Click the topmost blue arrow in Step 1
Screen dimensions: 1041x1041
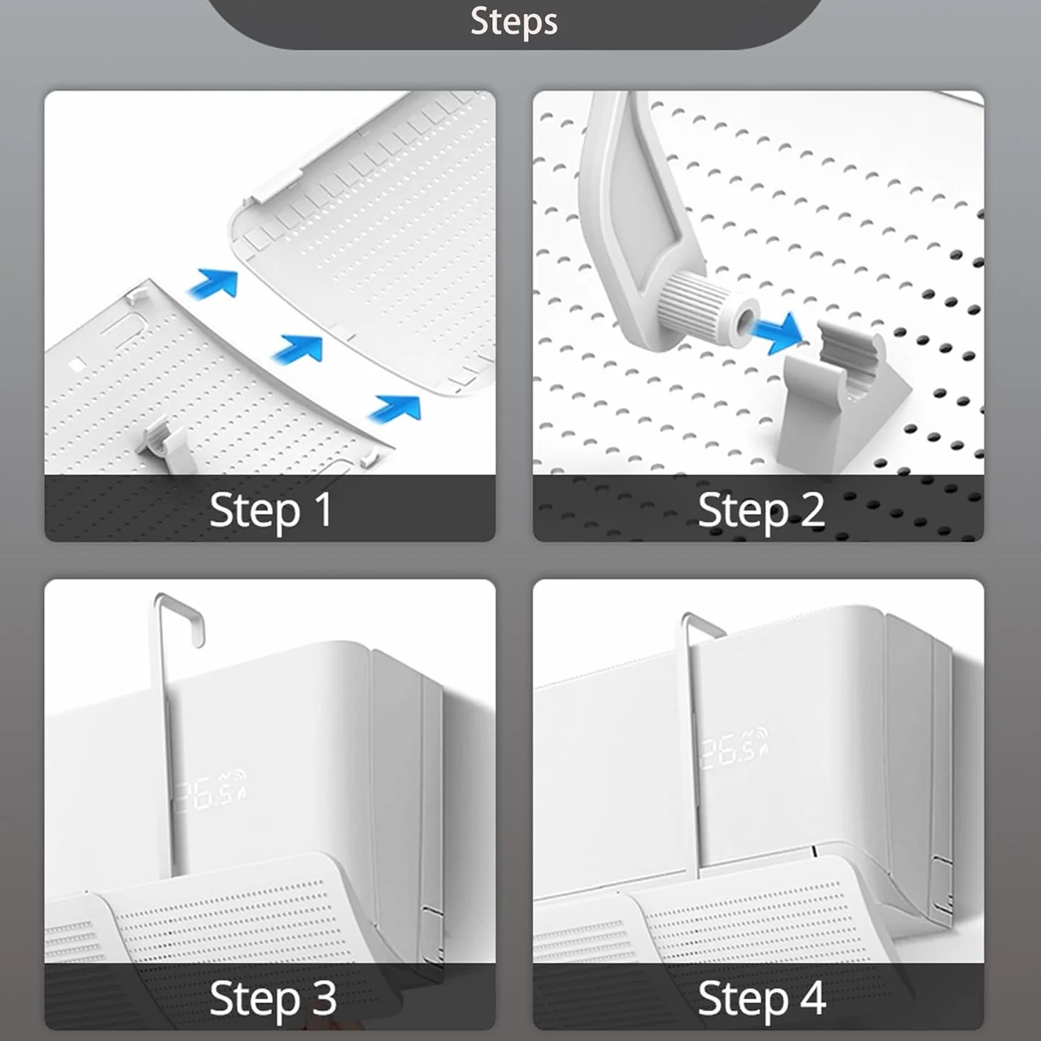pos(214,284)
